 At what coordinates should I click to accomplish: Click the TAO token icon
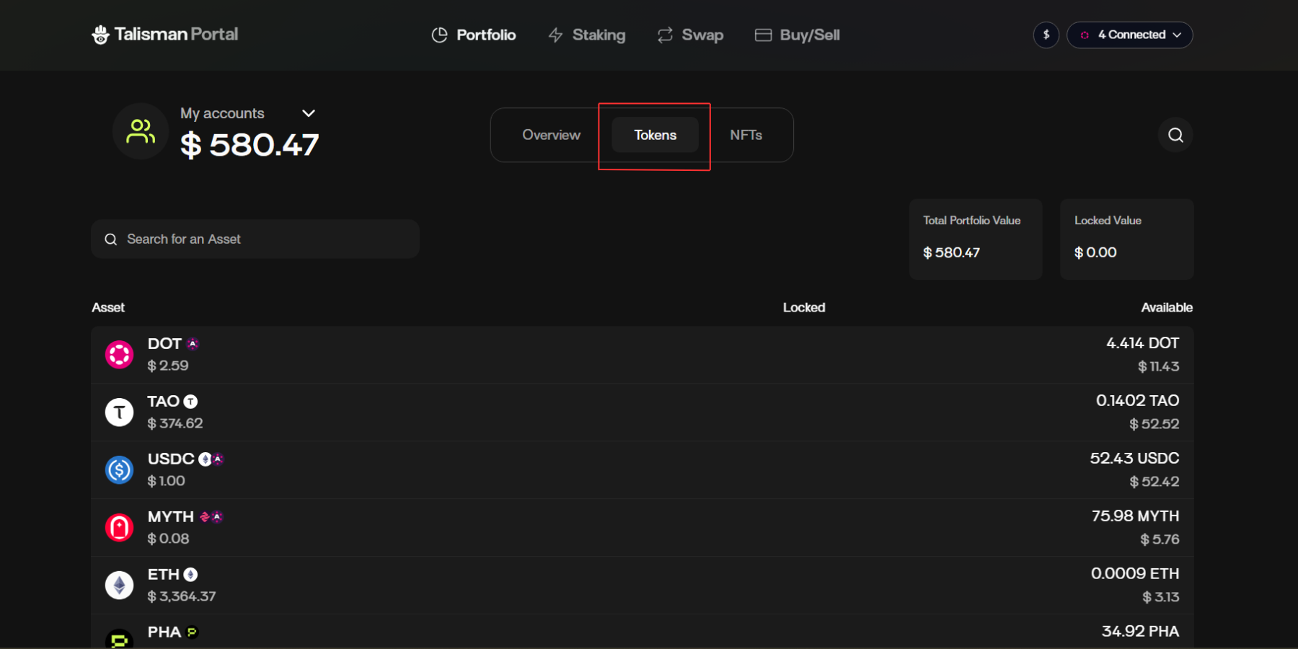tap(120, 412)
